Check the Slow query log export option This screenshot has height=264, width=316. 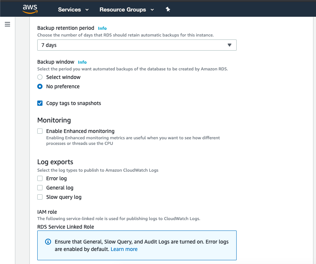pyautogui.click(x=40, y=197)
